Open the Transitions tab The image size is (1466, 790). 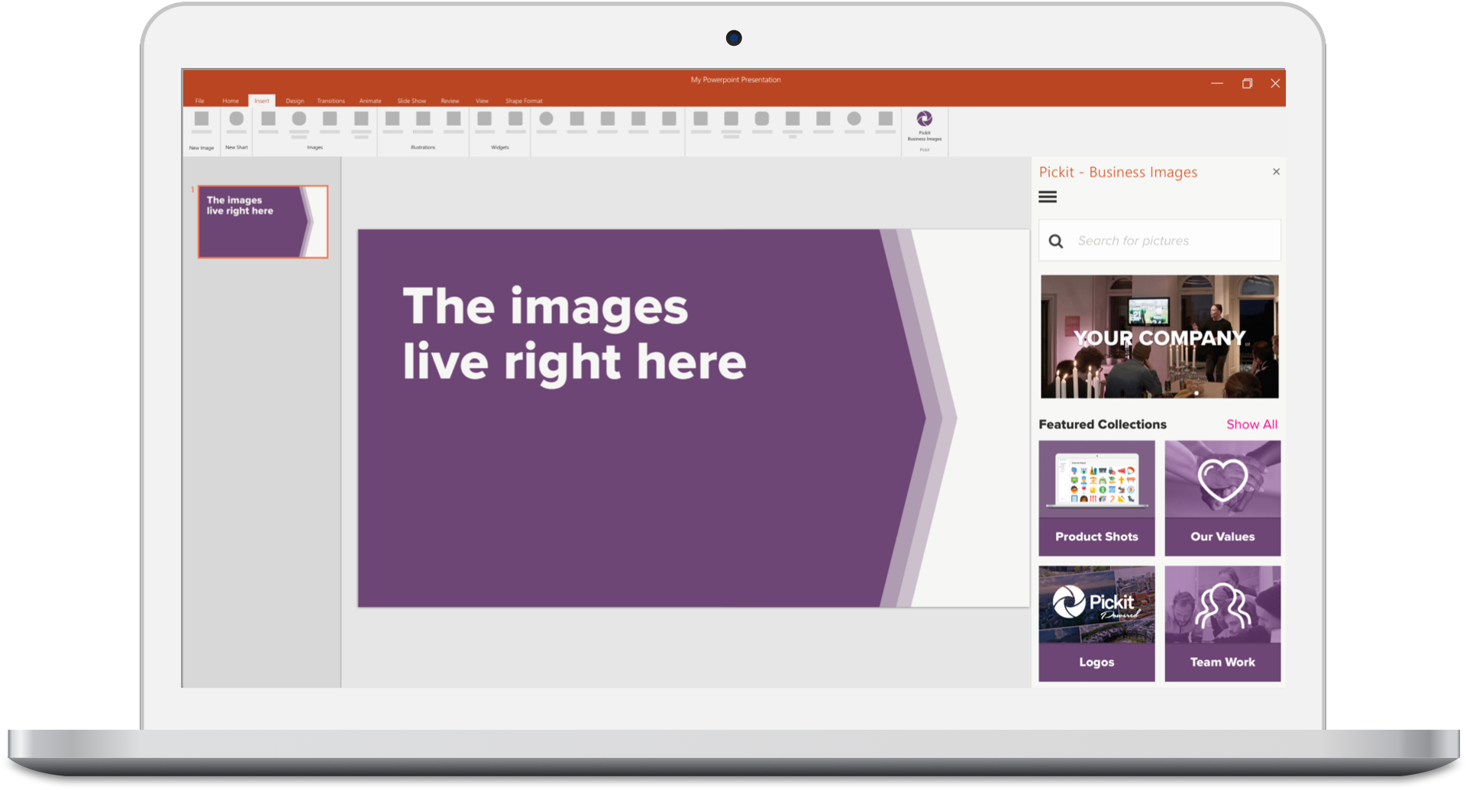pyautogui.click(x=331, y=101)
